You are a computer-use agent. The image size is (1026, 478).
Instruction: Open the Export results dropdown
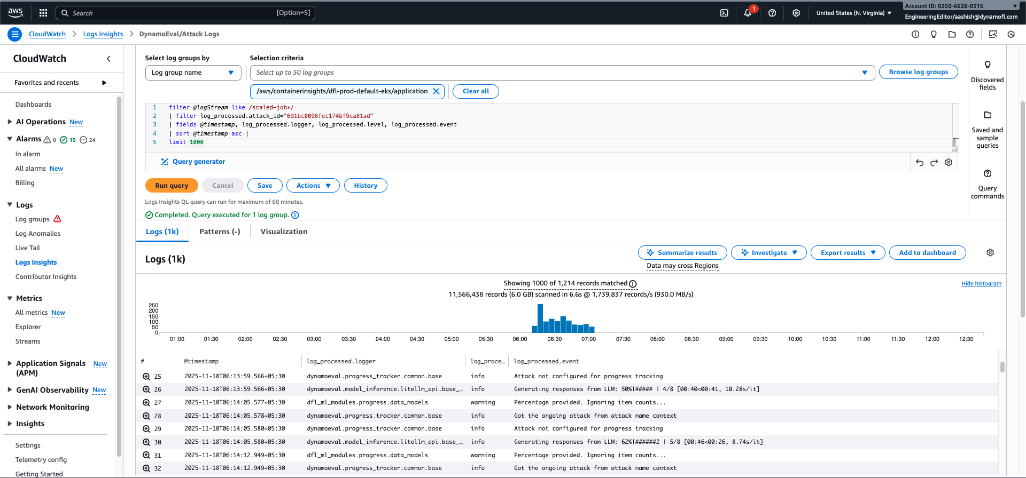coord(848,253)
